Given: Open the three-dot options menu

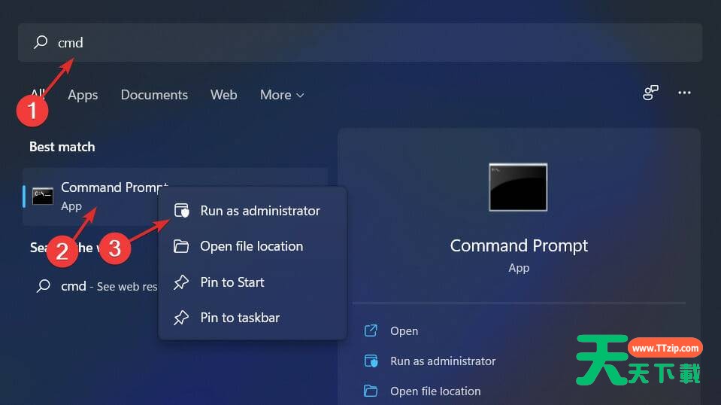Looking at the screenshot, I should 684,93.
